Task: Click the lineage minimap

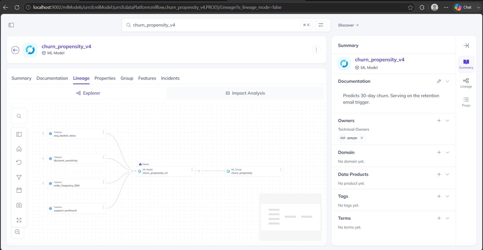Action: [291, 217]
